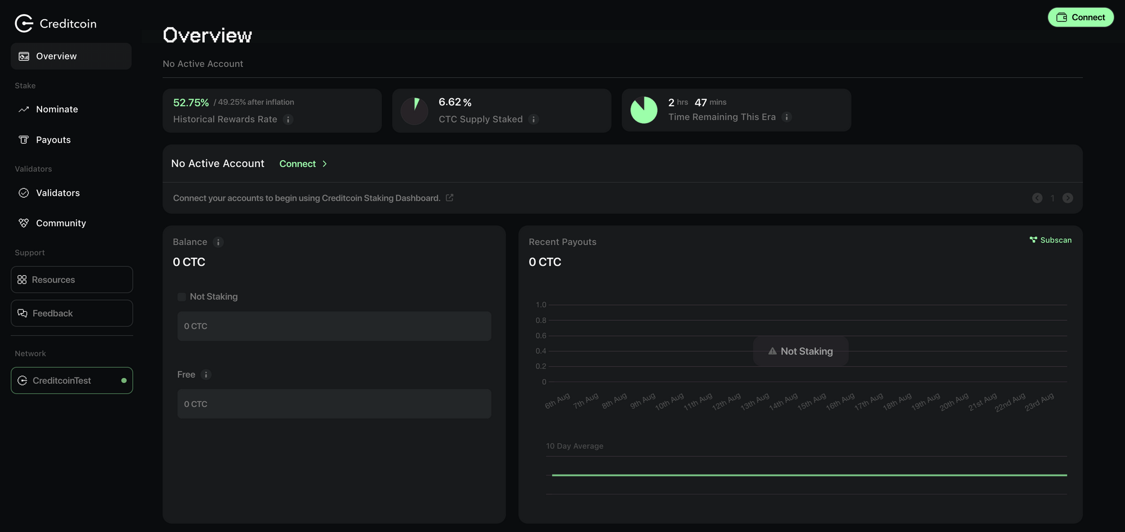Image resolution: width=1125 pixels, height=532 pixels.
Task: Click the Not Staking warning badge on chart
Action: 800,351
